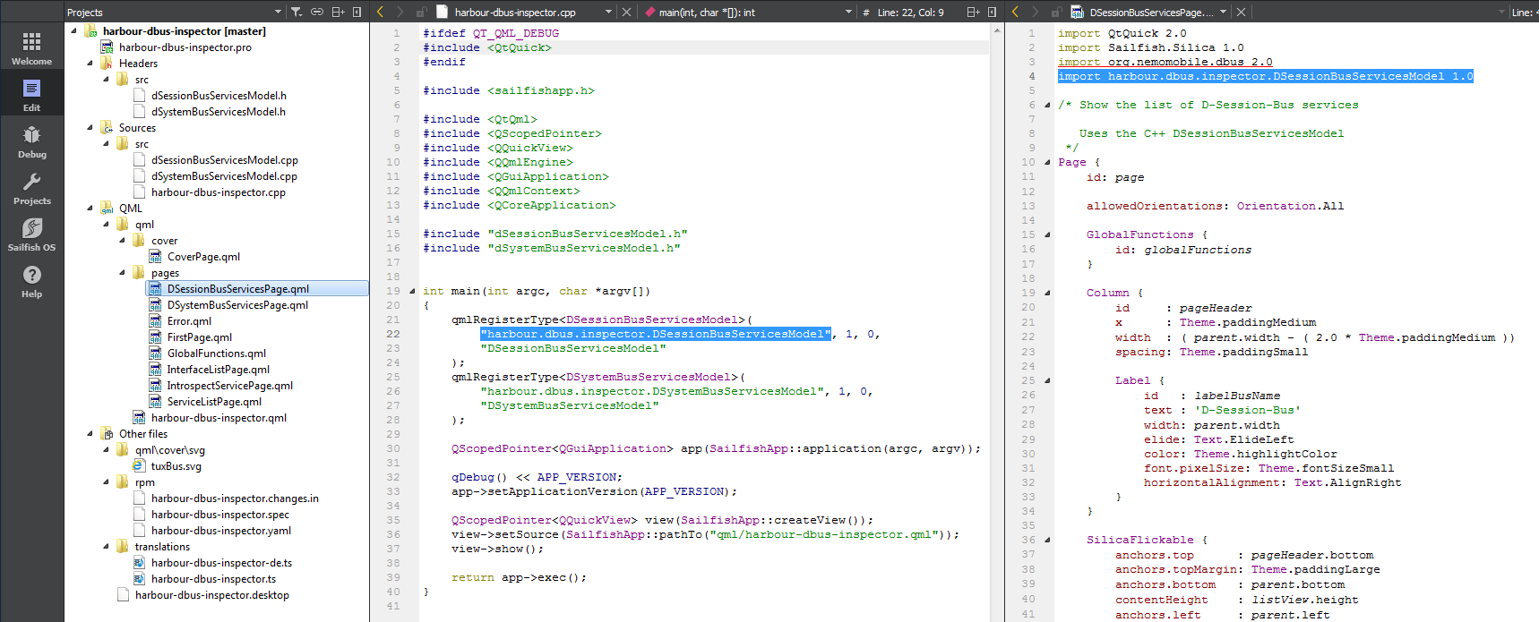
Task: Select InterfaceListPage.qml in the tree
Action: 218,369
